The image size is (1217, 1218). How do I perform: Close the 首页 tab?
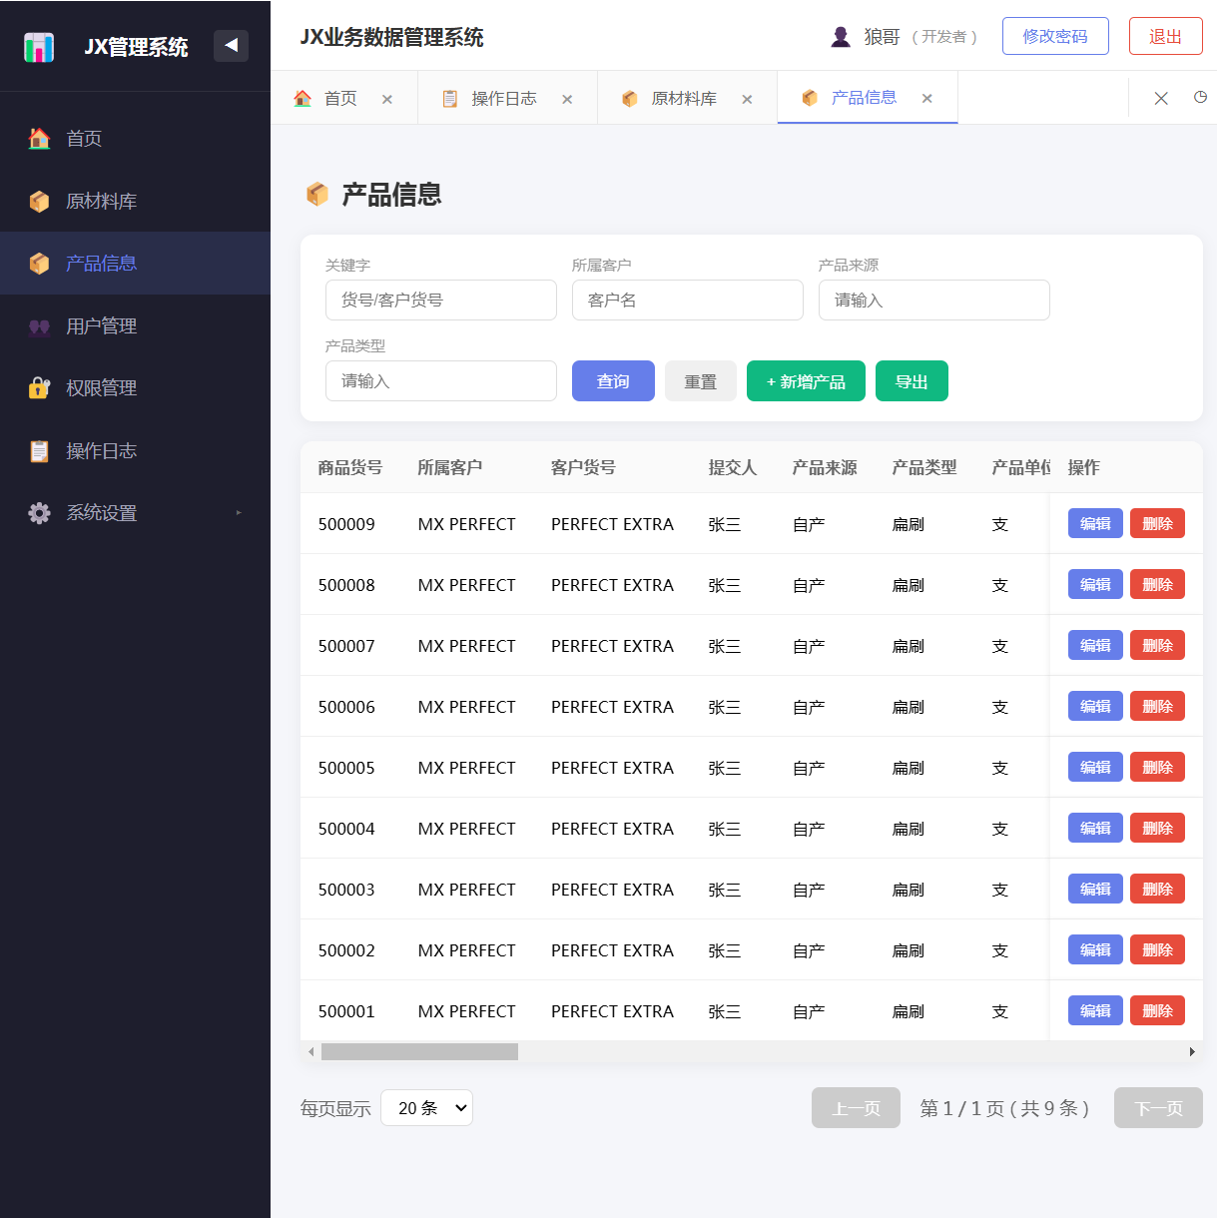coord(387,99)
